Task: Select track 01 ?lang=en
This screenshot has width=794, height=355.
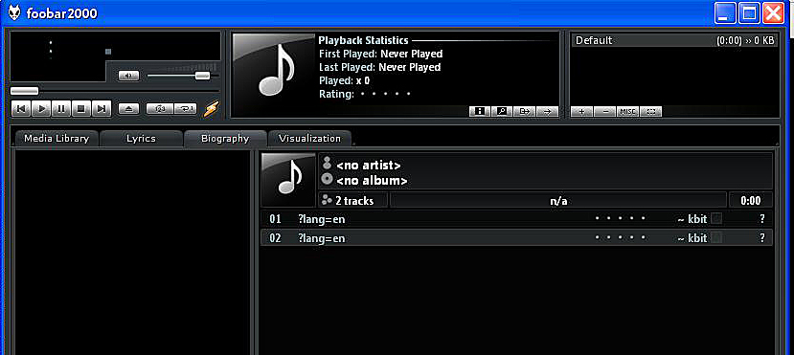Action: 516,219
